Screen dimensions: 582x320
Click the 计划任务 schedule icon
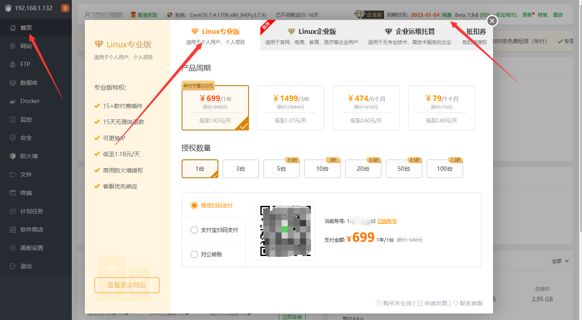coord(13,211)
